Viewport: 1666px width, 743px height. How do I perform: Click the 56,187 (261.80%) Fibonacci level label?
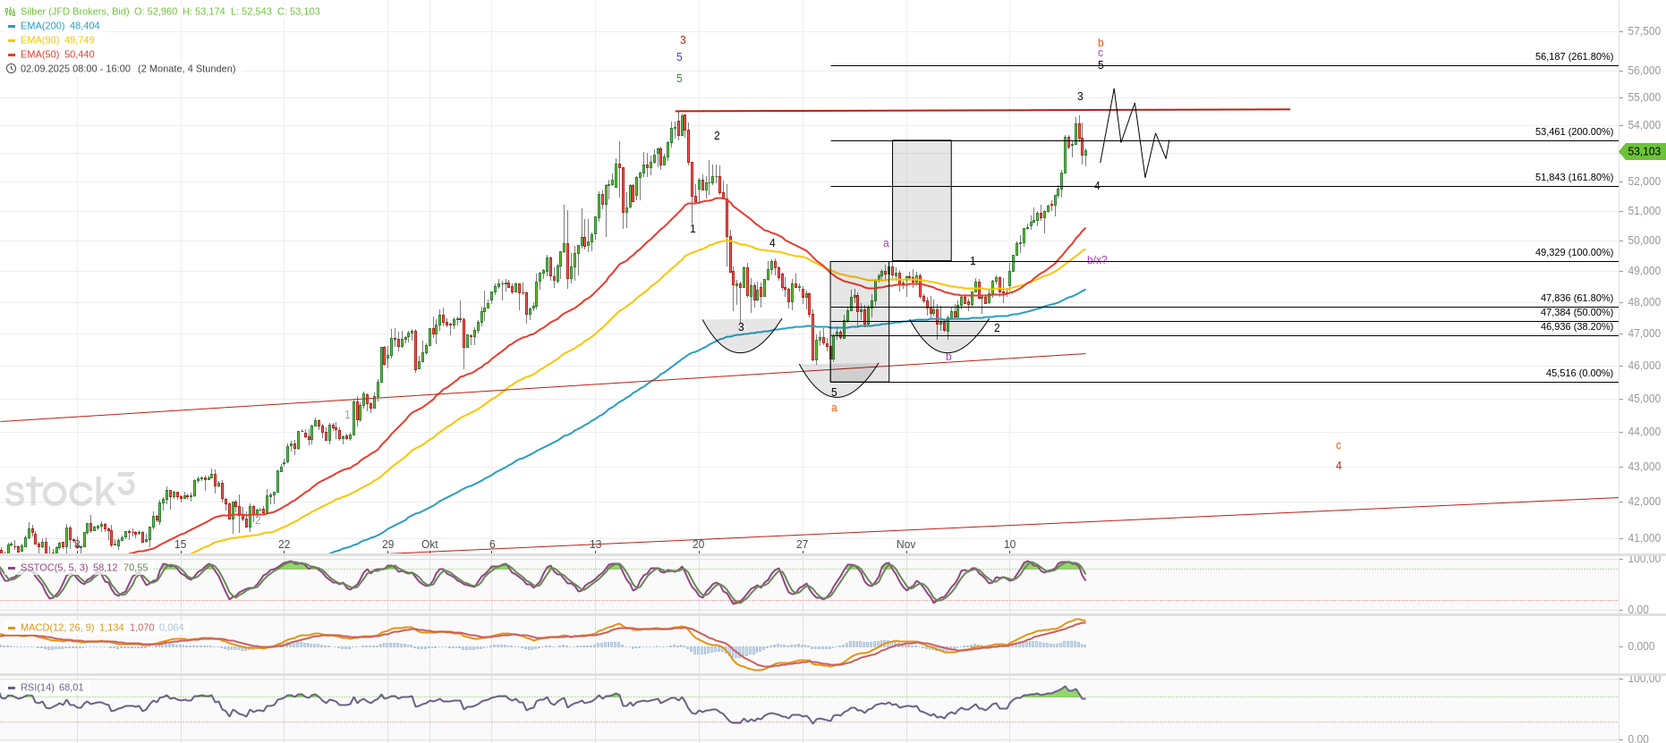pyautogui.click(x=1574, y=56)
